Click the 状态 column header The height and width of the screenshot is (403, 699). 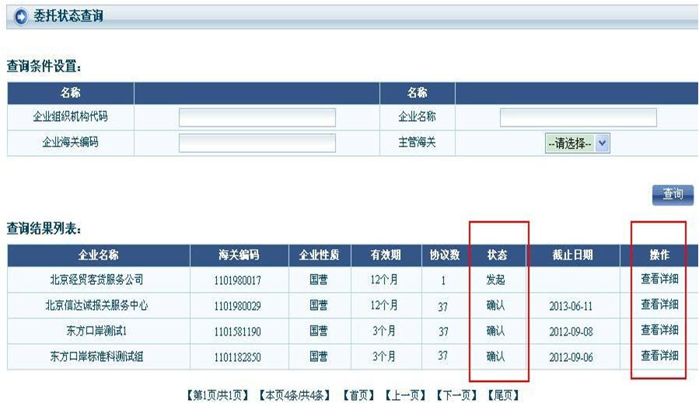click(497, 255)
